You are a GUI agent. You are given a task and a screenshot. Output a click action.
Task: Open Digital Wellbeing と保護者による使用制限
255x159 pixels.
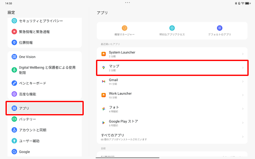pyautogui.click(x=45, y=70)
